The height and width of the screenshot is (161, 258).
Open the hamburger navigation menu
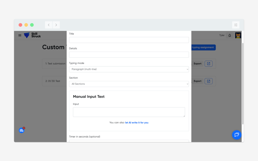pyautogui.click(x=20, y=35)
